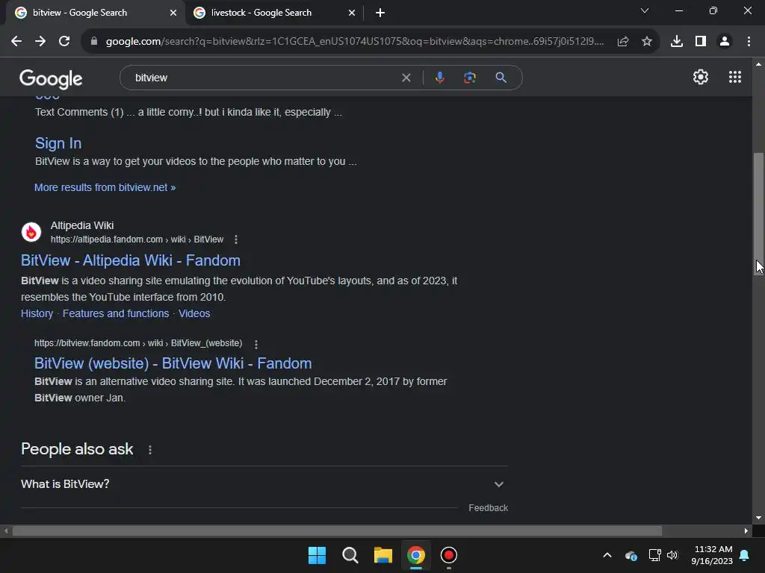Viewport: 765px width, 573px height.
Task: Open the tab search dropdown
Action: tap(645, 10)
